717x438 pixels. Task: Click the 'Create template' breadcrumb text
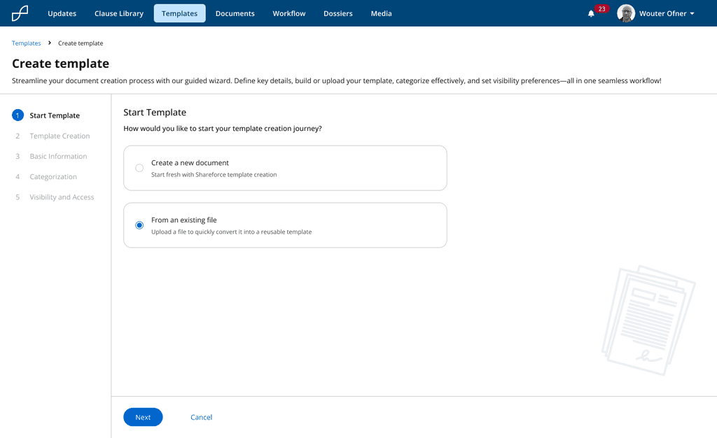click(x=81, y=43)
